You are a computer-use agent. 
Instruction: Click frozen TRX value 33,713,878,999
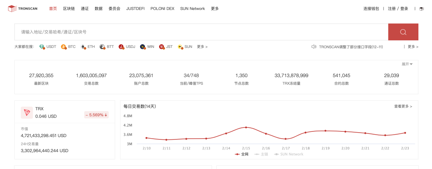(292, 76)
